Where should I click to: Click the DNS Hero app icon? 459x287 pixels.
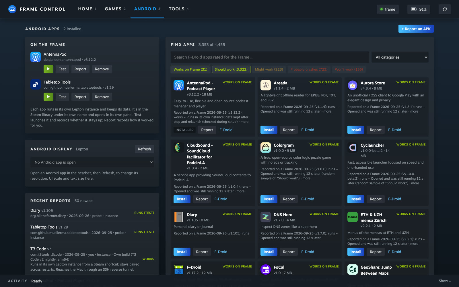pyautogui.click(x=266, y=217)
